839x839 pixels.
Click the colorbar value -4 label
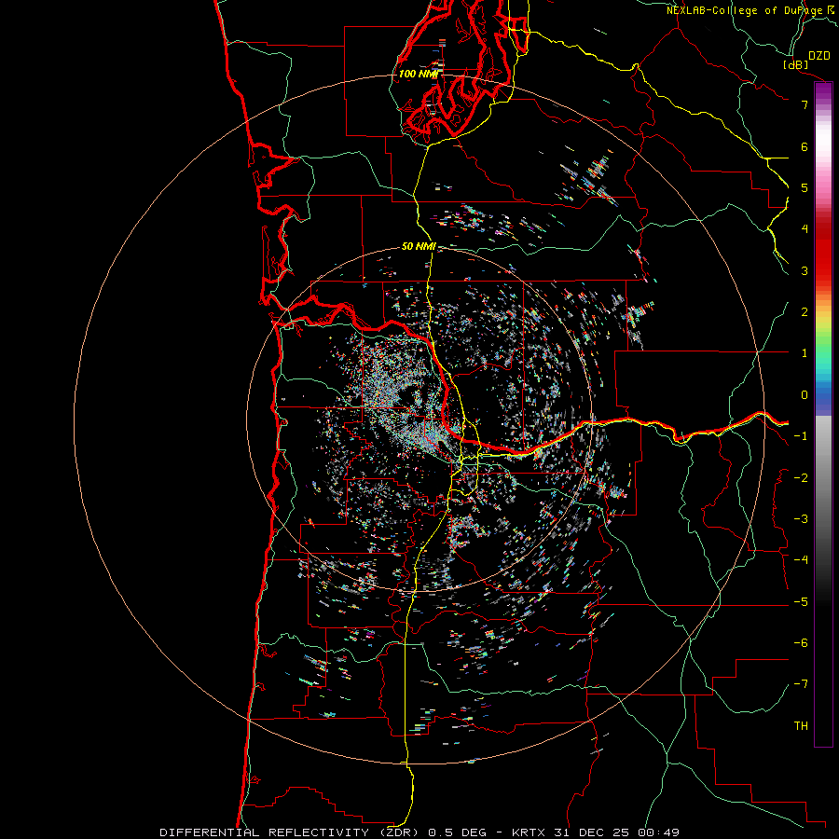(x=801, y=560)
